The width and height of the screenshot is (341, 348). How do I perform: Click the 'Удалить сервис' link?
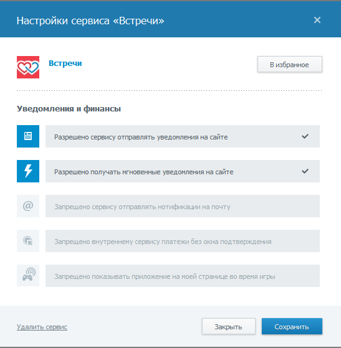(x=42, y=327)
